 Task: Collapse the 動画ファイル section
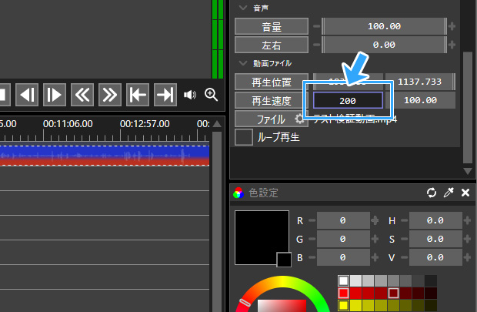pos(243,63)
